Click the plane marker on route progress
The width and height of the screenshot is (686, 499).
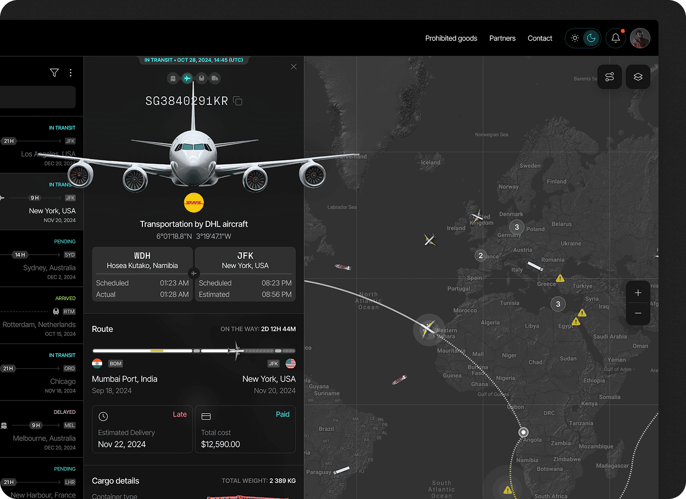pos(236,351)
